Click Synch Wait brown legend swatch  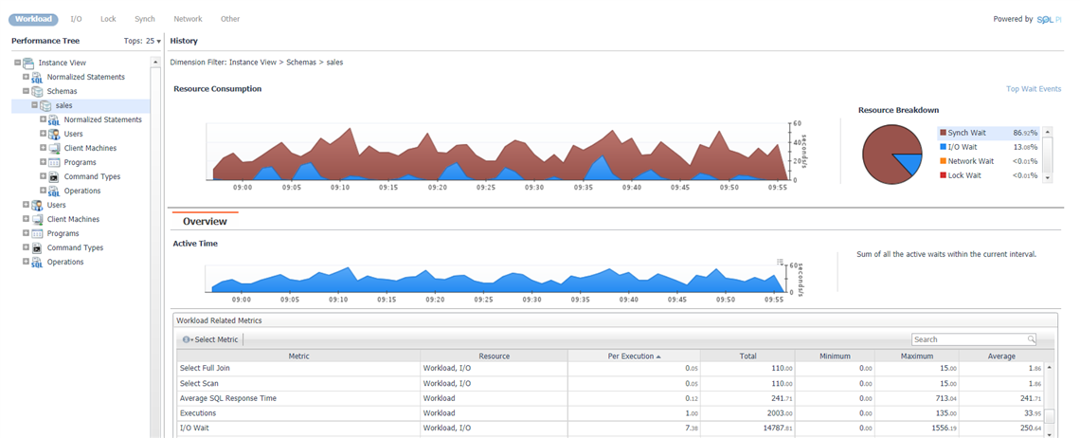coord(943,133)
